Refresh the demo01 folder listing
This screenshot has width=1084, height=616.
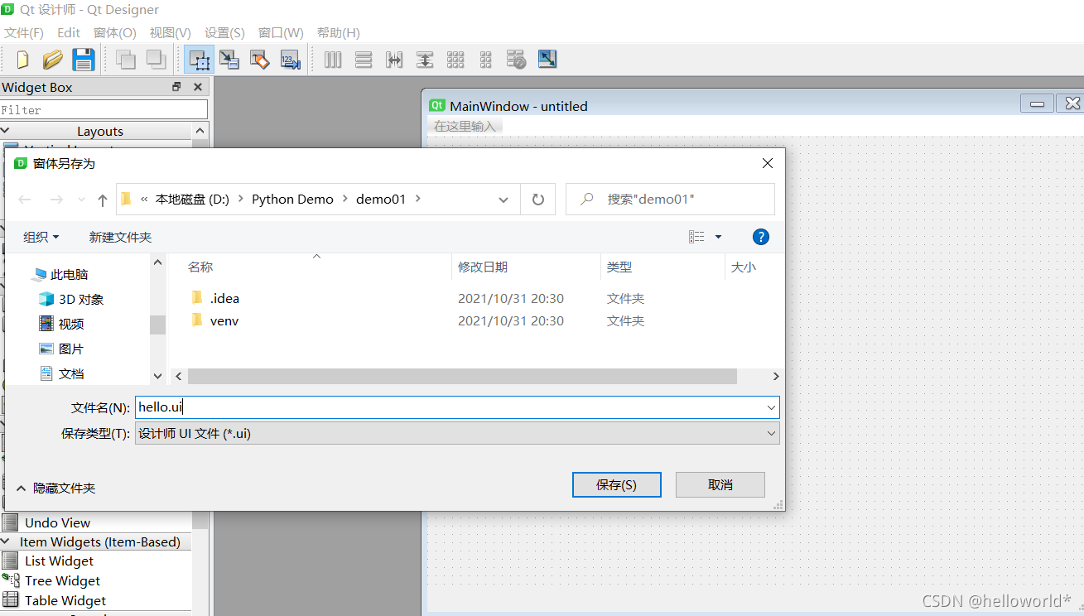coord(538,200)
